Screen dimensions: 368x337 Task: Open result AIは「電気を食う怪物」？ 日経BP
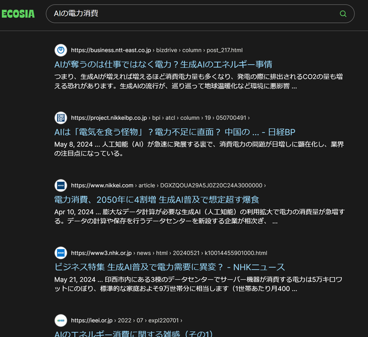tap(175, 132)
